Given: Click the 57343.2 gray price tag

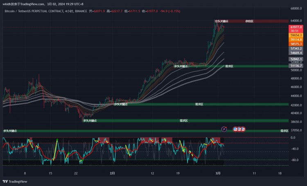Looking at the screenshot, I should point(296,49).
